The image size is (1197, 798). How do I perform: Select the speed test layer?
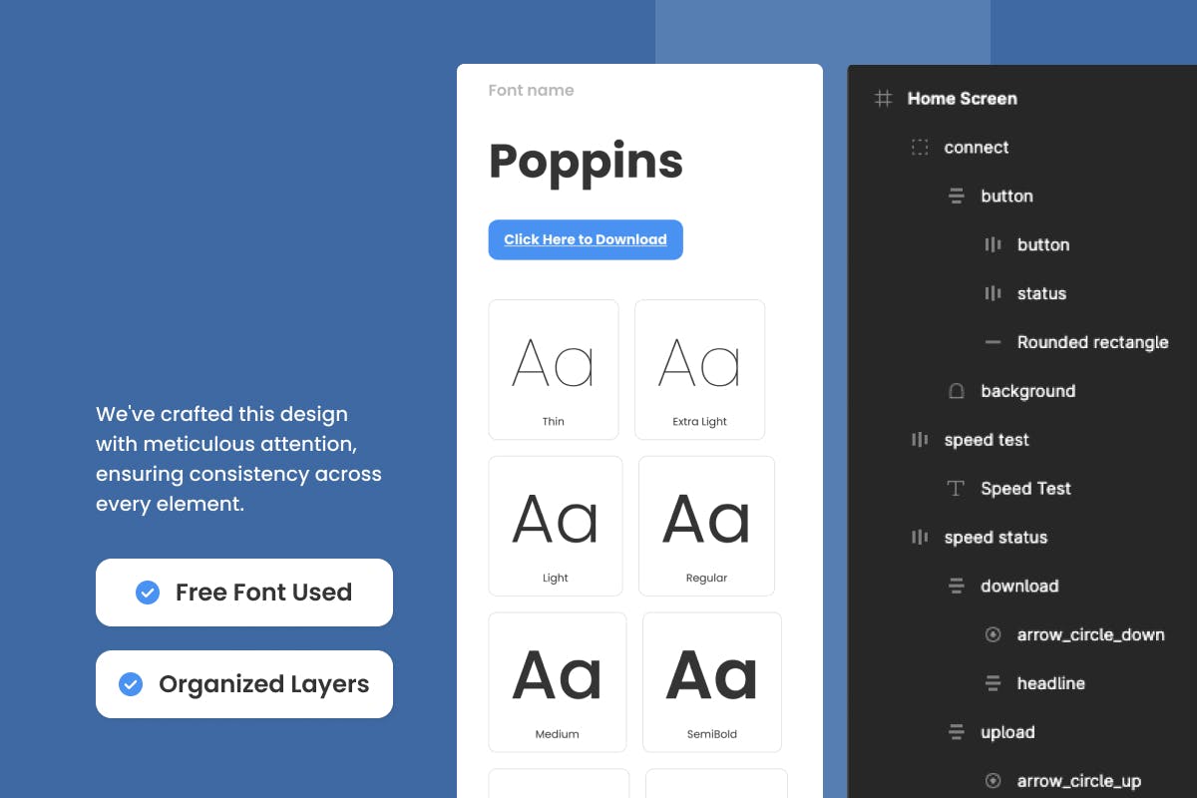pos(986,440)
